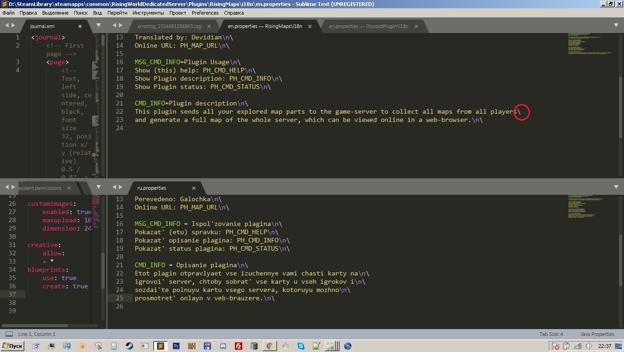This screenshot has width=624, height=352.
Task: Open the Проект menu
Action: (x=178, y=13)
